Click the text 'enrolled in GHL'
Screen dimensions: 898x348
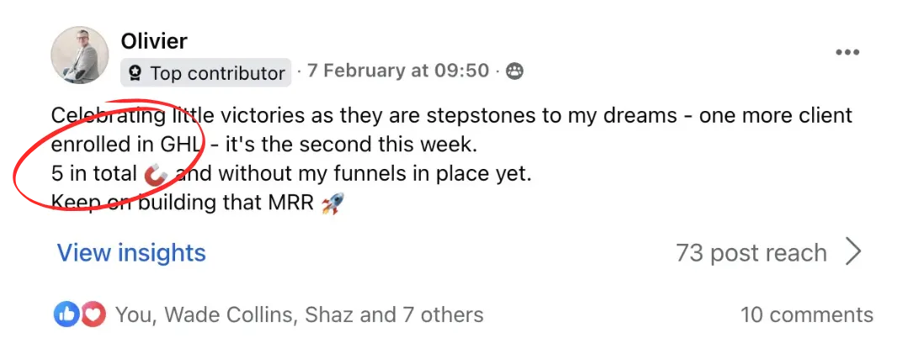point(127,145)
